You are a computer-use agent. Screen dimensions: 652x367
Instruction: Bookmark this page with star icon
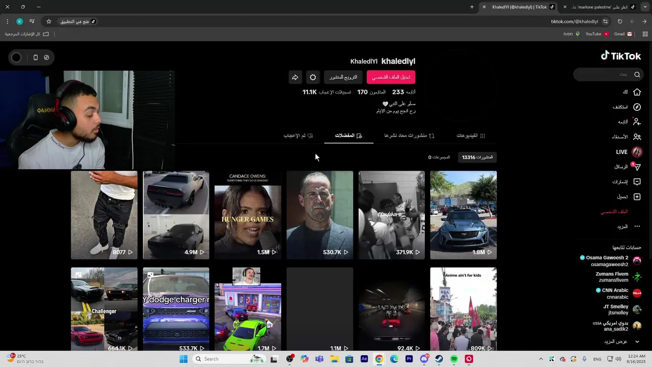49,21
